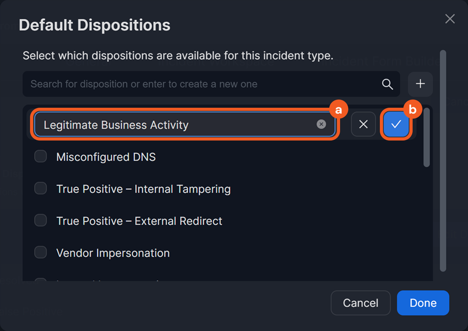Click the magnifier search icon
This screenshot has height=331, width=468.
click(387, 84)
